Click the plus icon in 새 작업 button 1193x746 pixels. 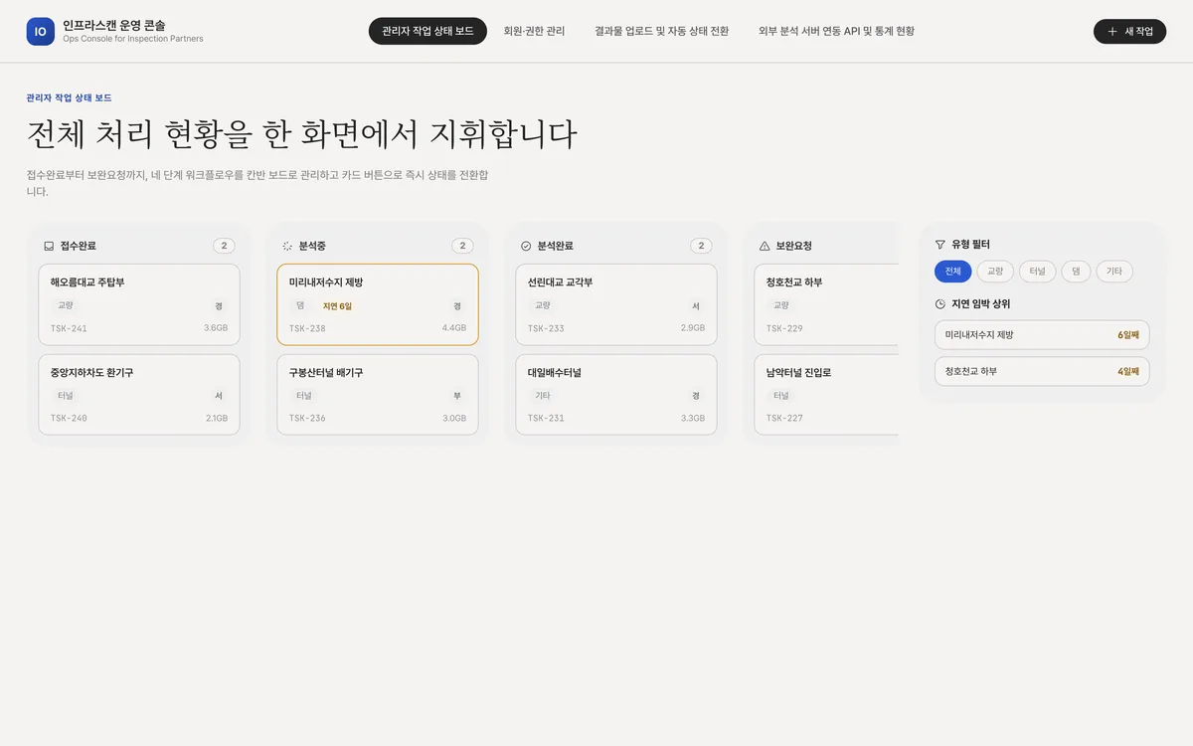[1112, 31]
